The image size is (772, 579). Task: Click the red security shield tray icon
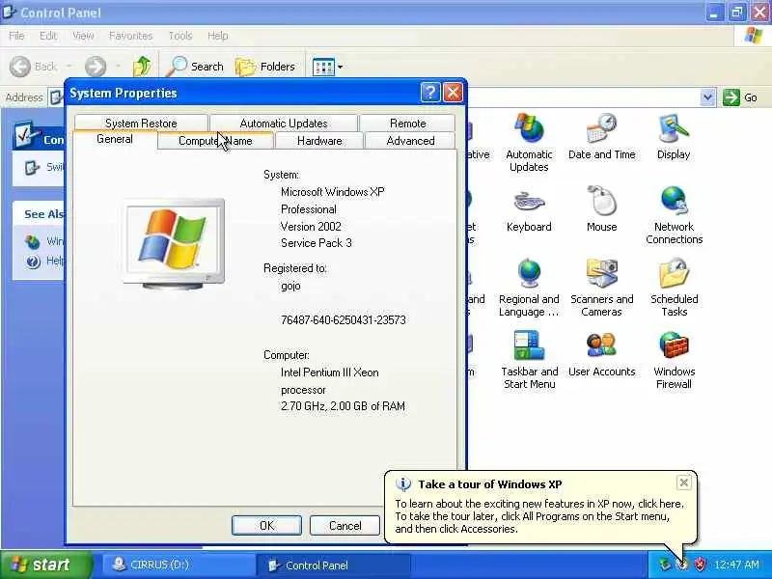[700, 565]
